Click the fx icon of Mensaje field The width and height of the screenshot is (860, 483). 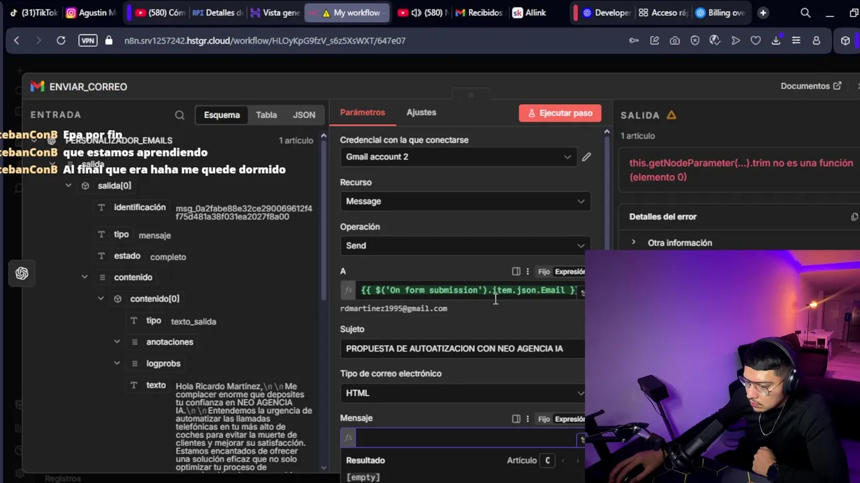[348, 438]
